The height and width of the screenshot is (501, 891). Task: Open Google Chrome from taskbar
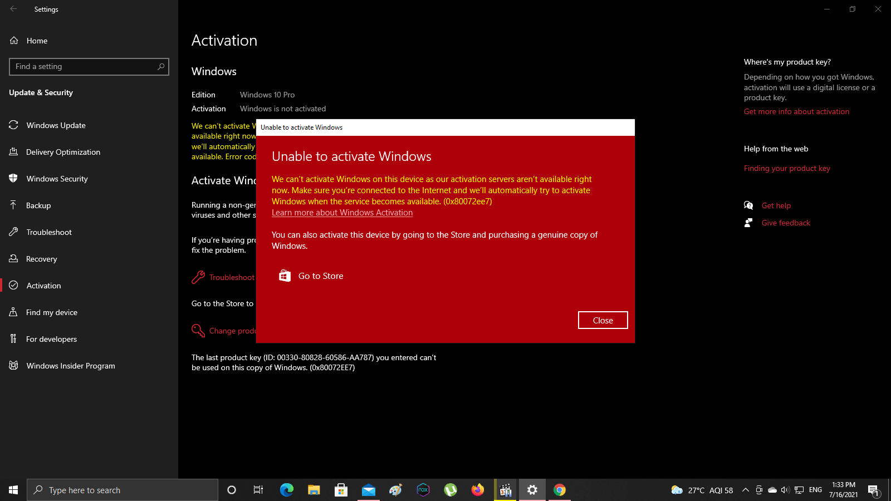pyautogui.click(x=560, y=490)
